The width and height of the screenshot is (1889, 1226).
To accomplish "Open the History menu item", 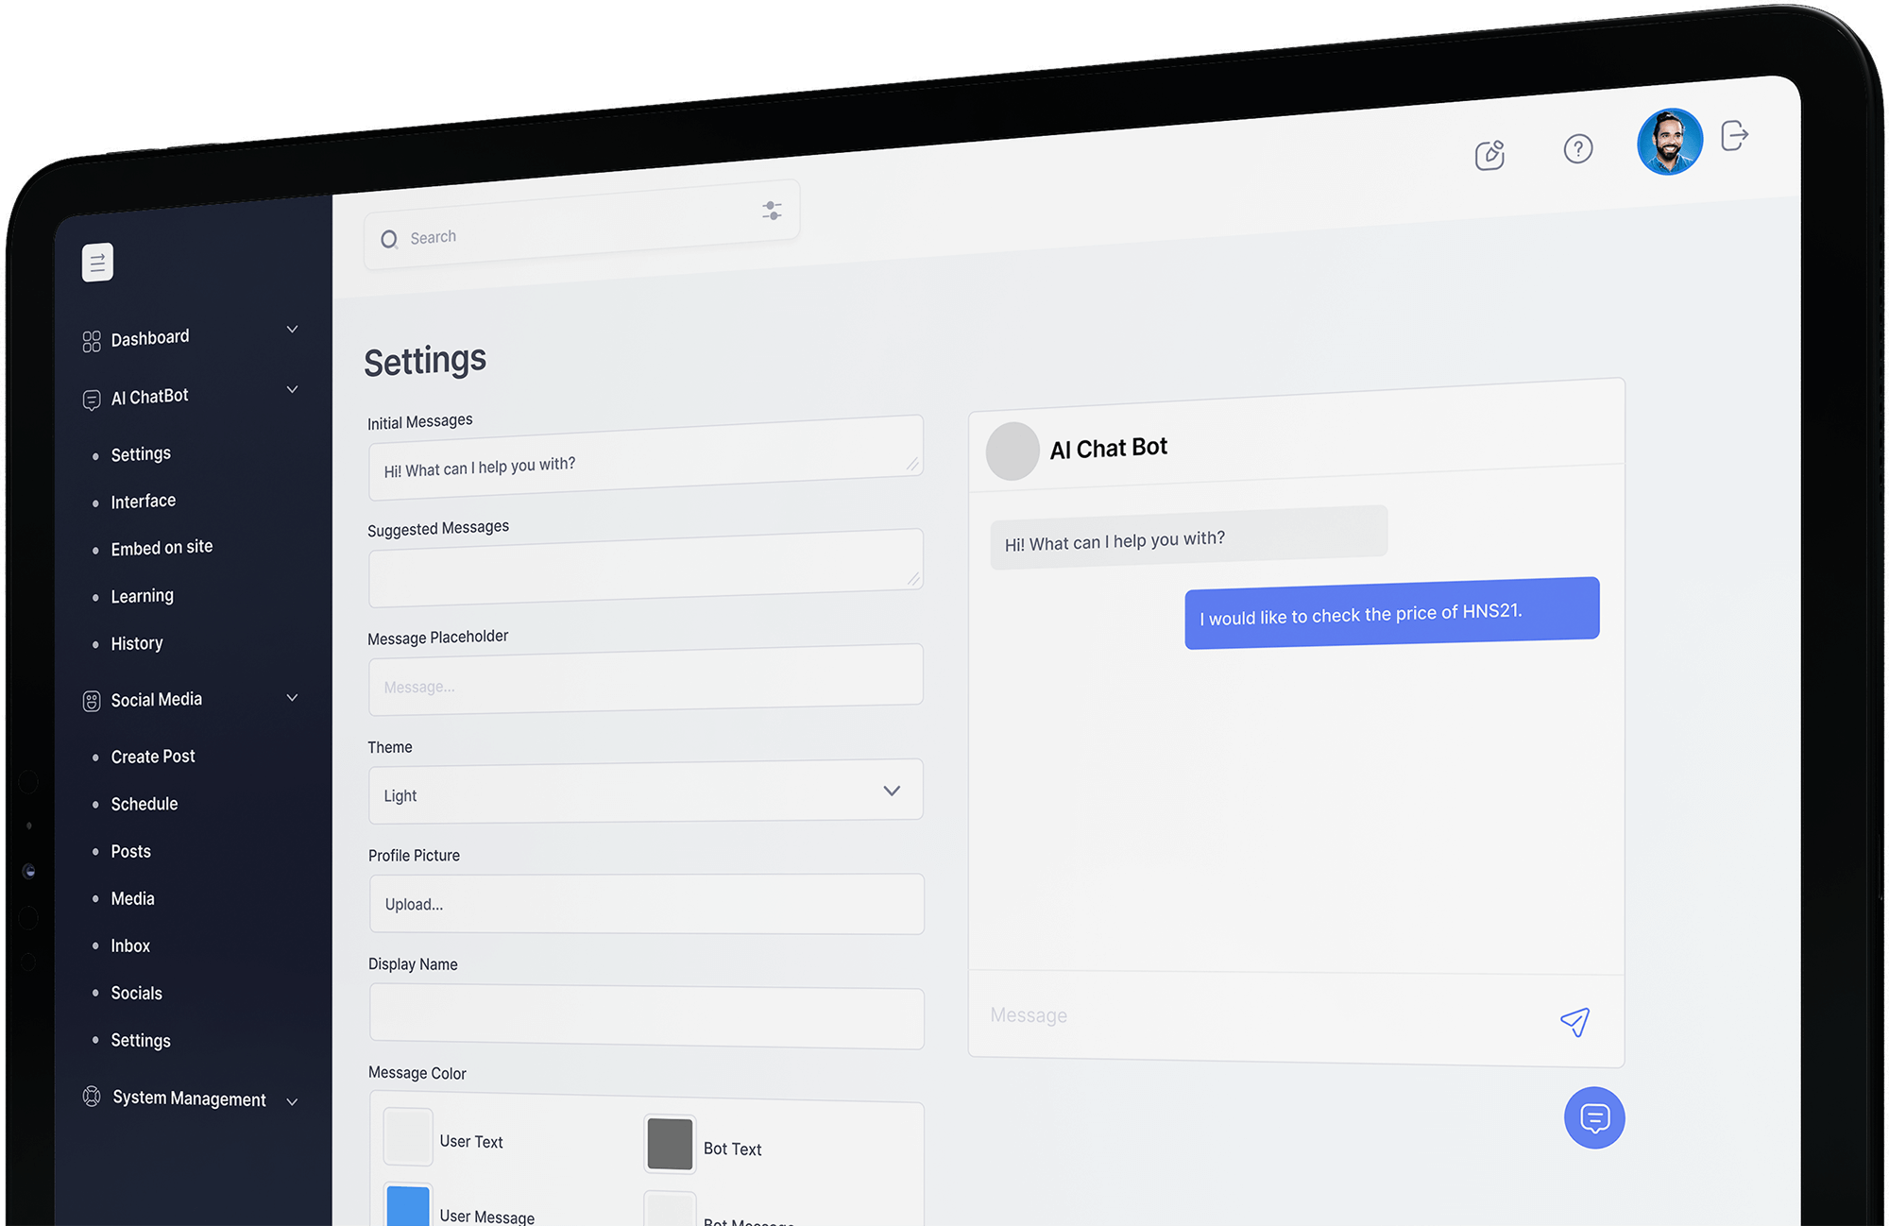I will tap(137, 643).
